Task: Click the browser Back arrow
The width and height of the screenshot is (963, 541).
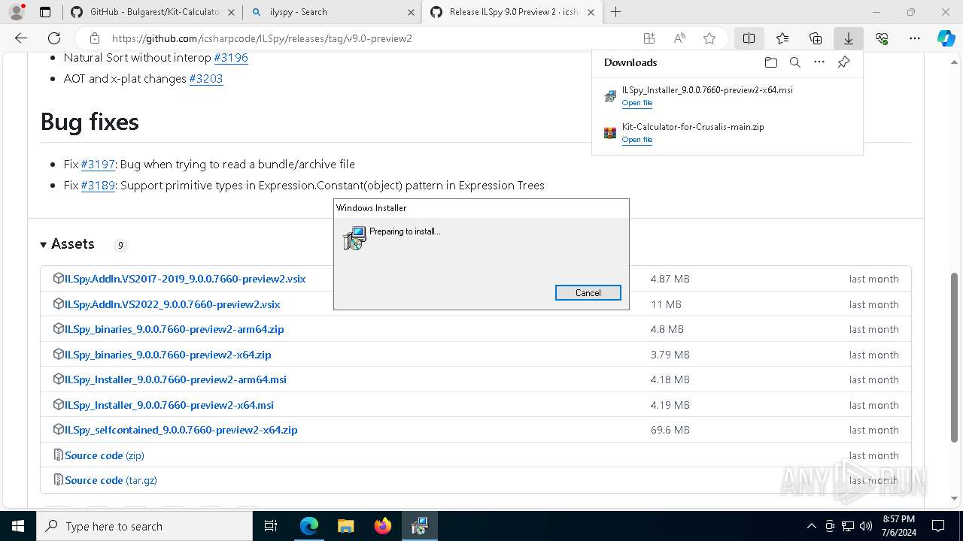Action: point(21,38)
